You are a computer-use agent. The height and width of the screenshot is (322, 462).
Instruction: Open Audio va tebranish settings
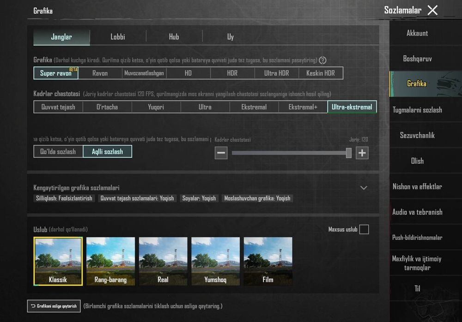[426, 212]
